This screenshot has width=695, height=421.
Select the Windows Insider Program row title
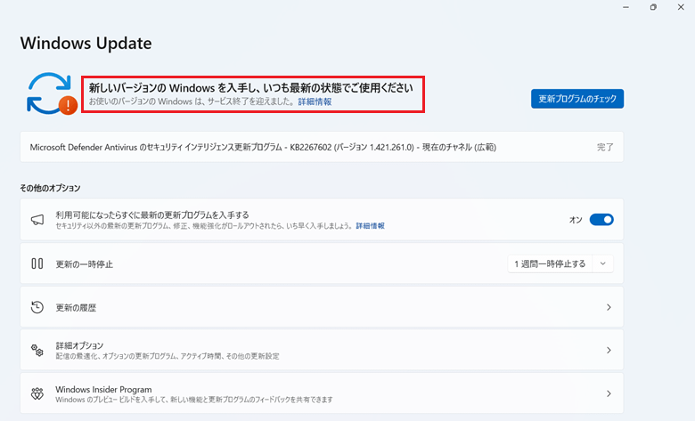(103, 389)
